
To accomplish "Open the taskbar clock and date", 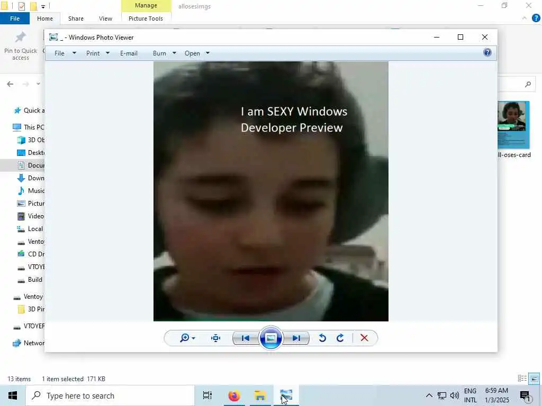I will tap(496, 395).
